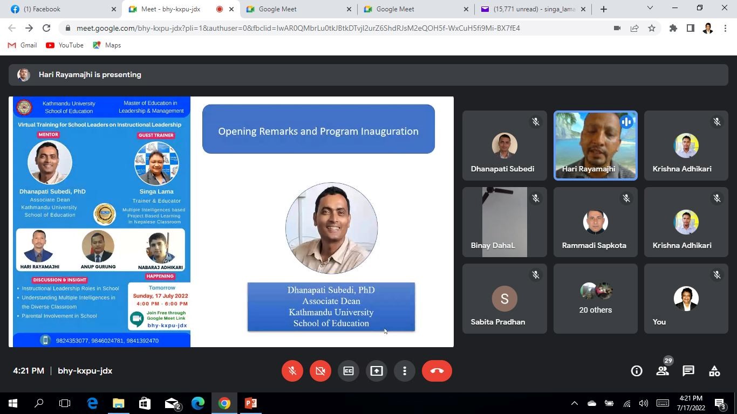Click the Present now screen share icon
The image size is (737, 414).
[376, 371]
